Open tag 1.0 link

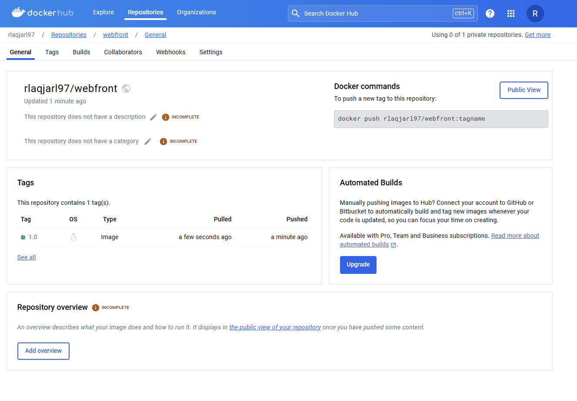point(33,237)
